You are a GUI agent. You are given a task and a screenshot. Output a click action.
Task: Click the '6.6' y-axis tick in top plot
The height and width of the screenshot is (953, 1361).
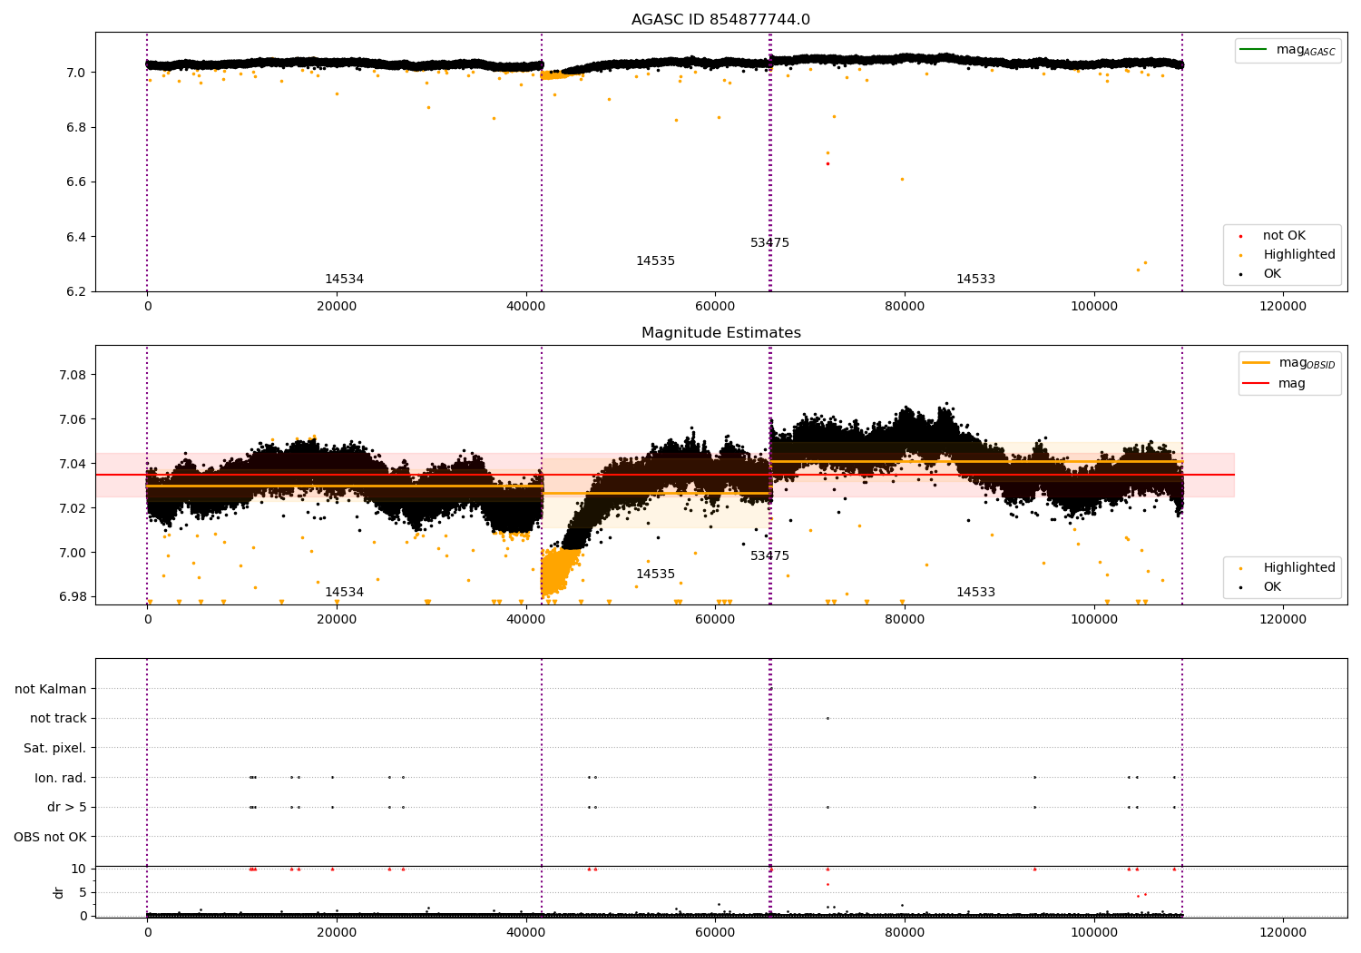[x=76, y=182]
